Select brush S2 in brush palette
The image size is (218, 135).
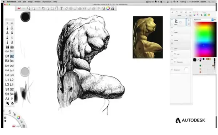click(x=12, y=89)
